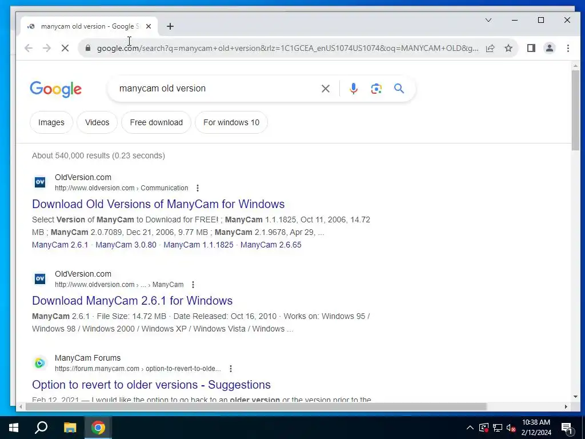The width and height of the screenshot is (585, 439).
Task: Select the Free download filter chip
Action: tap(157, 122)
